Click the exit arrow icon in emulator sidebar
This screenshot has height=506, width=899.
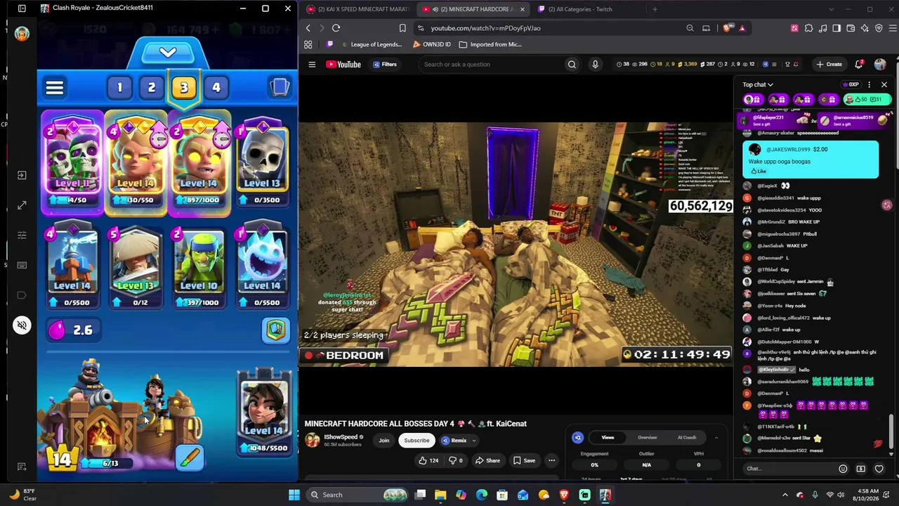click(x=22, y=175)
